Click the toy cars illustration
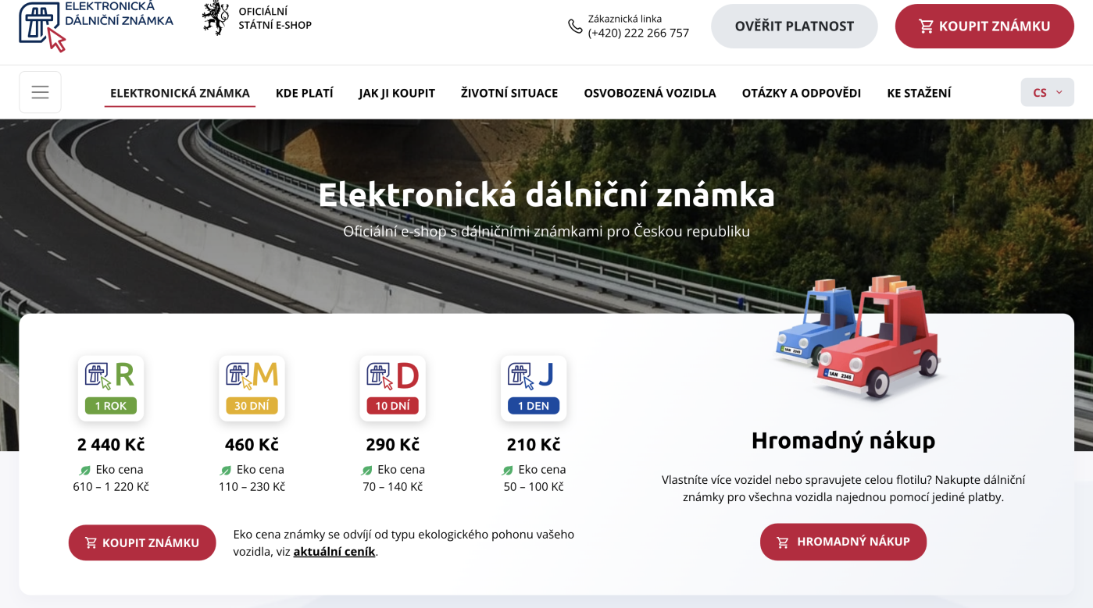This screenshot has width=1093, height=608. (x=859, y=336)
